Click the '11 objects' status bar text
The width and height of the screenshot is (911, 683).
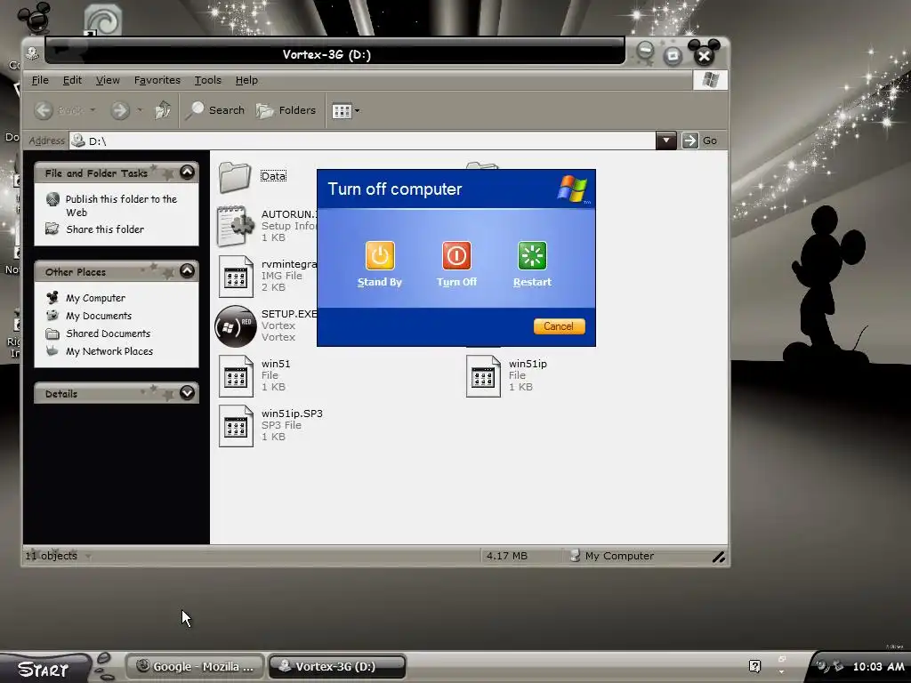pos(51,556)
